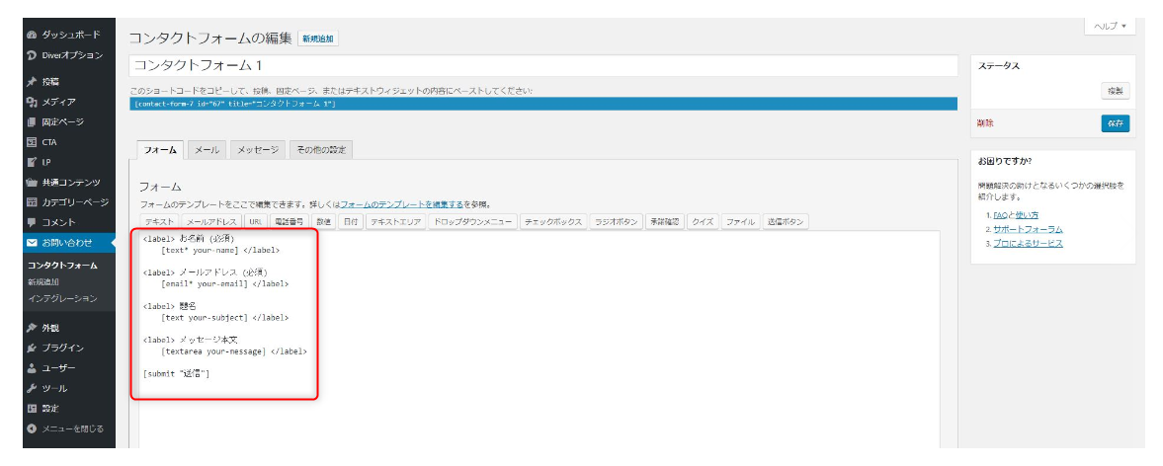Switch to the その他の設定 tab
The height and width of the screenshot is (466, 1163).
click(320, 150)
